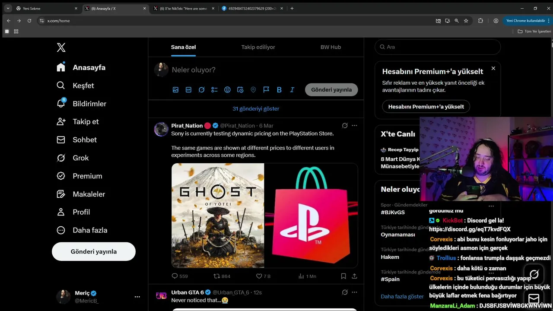Image resolution: width=553 pixels, height=311 pixels.
Task: Reply to Pirat_Nation post with 559 comments
Action: click(x=180, y=276)
